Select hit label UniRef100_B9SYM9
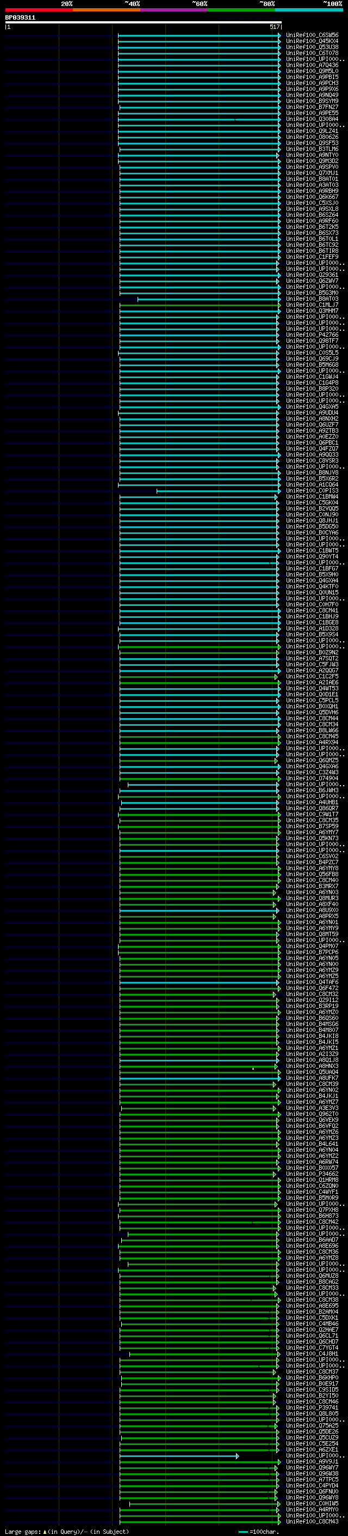 pos(312,101)
